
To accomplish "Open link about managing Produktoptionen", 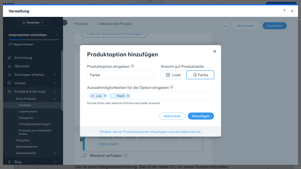I will click(x=150, y=132).
